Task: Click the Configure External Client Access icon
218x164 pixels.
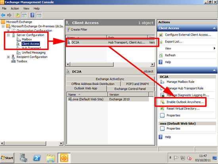Action: [x=161, y=35]
